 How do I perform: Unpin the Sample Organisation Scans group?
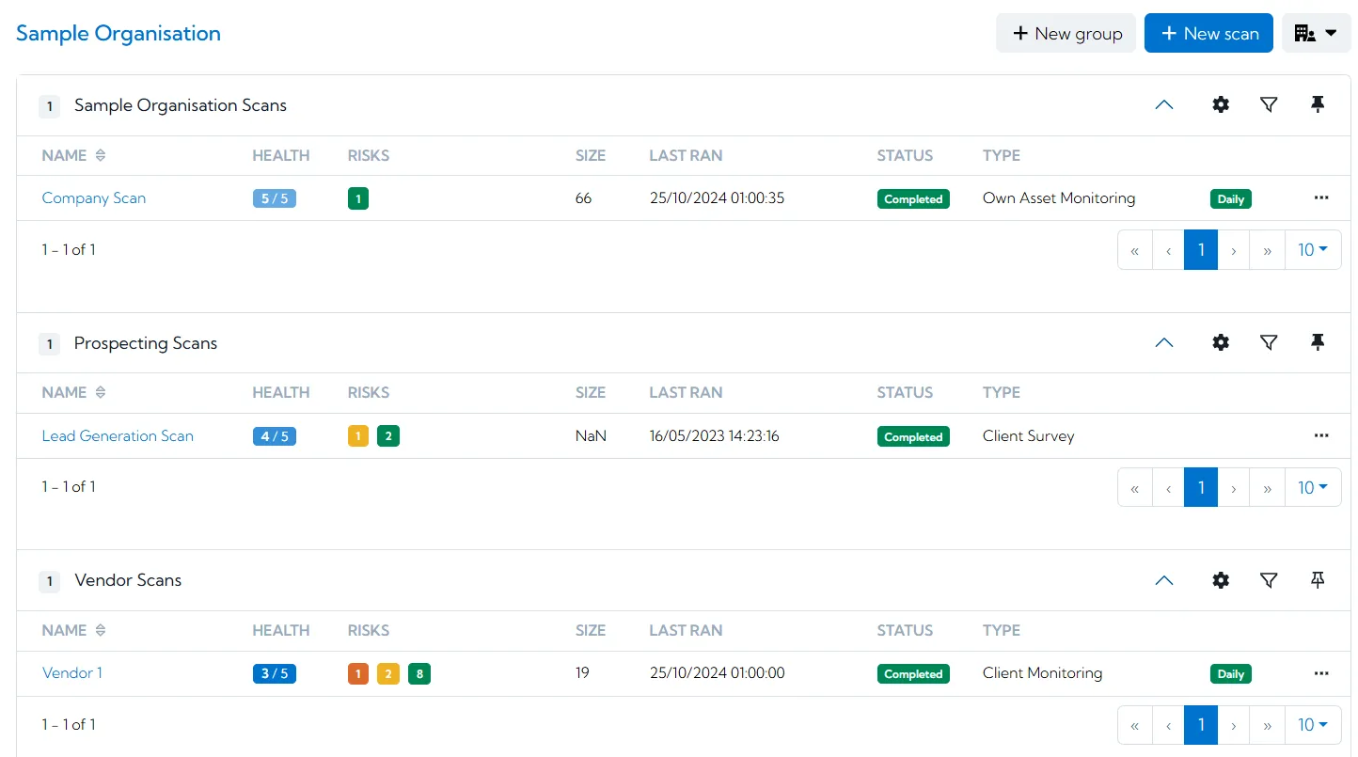1318,105
